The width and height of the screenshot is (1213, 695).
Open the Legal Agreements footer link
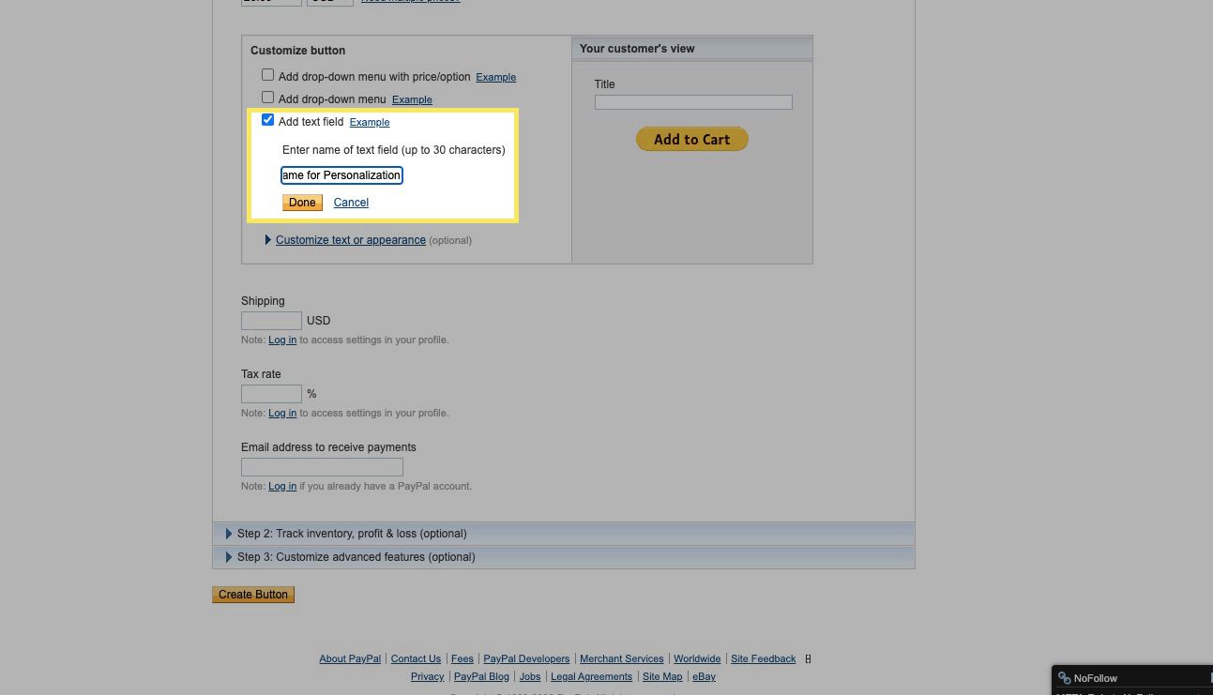[x=591, y=677]
